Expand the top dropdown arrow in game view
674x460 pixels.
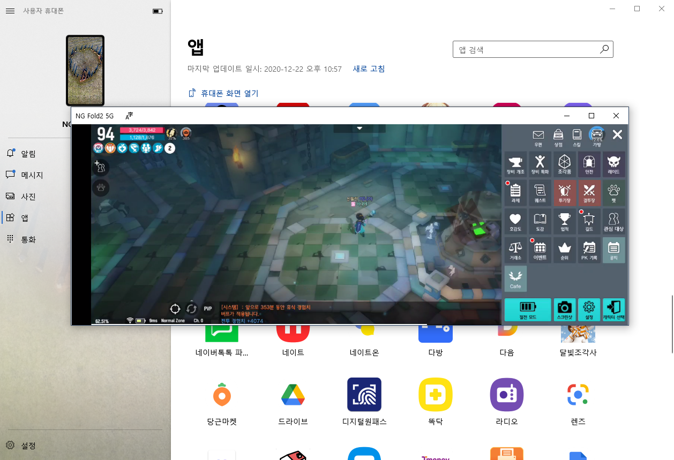point(360,129)
